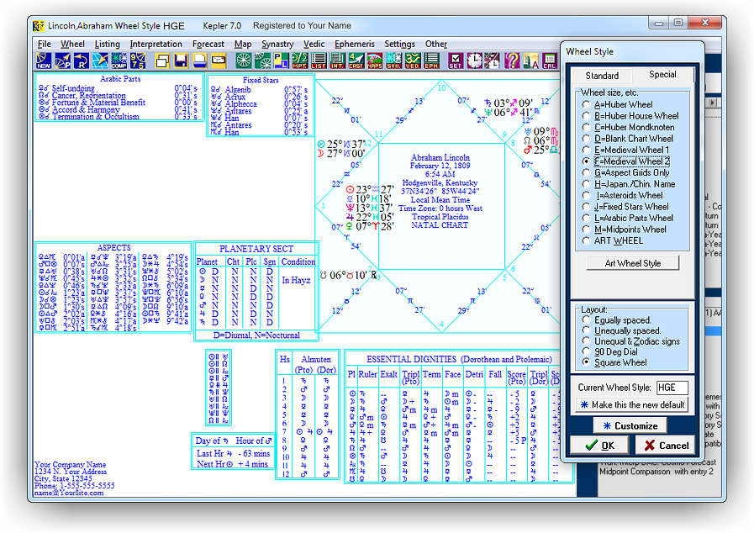The height and width of the screenshot is (533, 754).
Task: Click the progressed chart icon marked P
Action: click(62, 61)
